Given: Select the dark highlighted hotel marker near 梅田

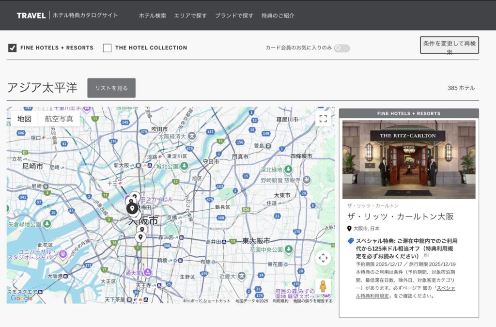Looking at the screenshot, I should 132,208.
